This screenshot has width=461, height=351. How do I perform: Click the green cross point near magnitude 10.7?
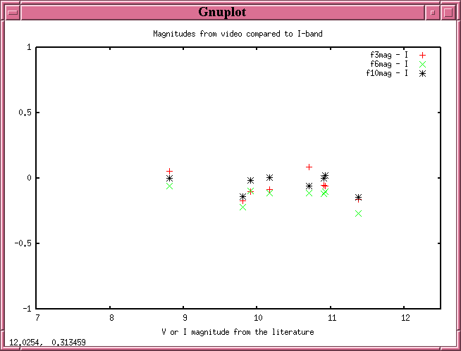tap(309, 193)
